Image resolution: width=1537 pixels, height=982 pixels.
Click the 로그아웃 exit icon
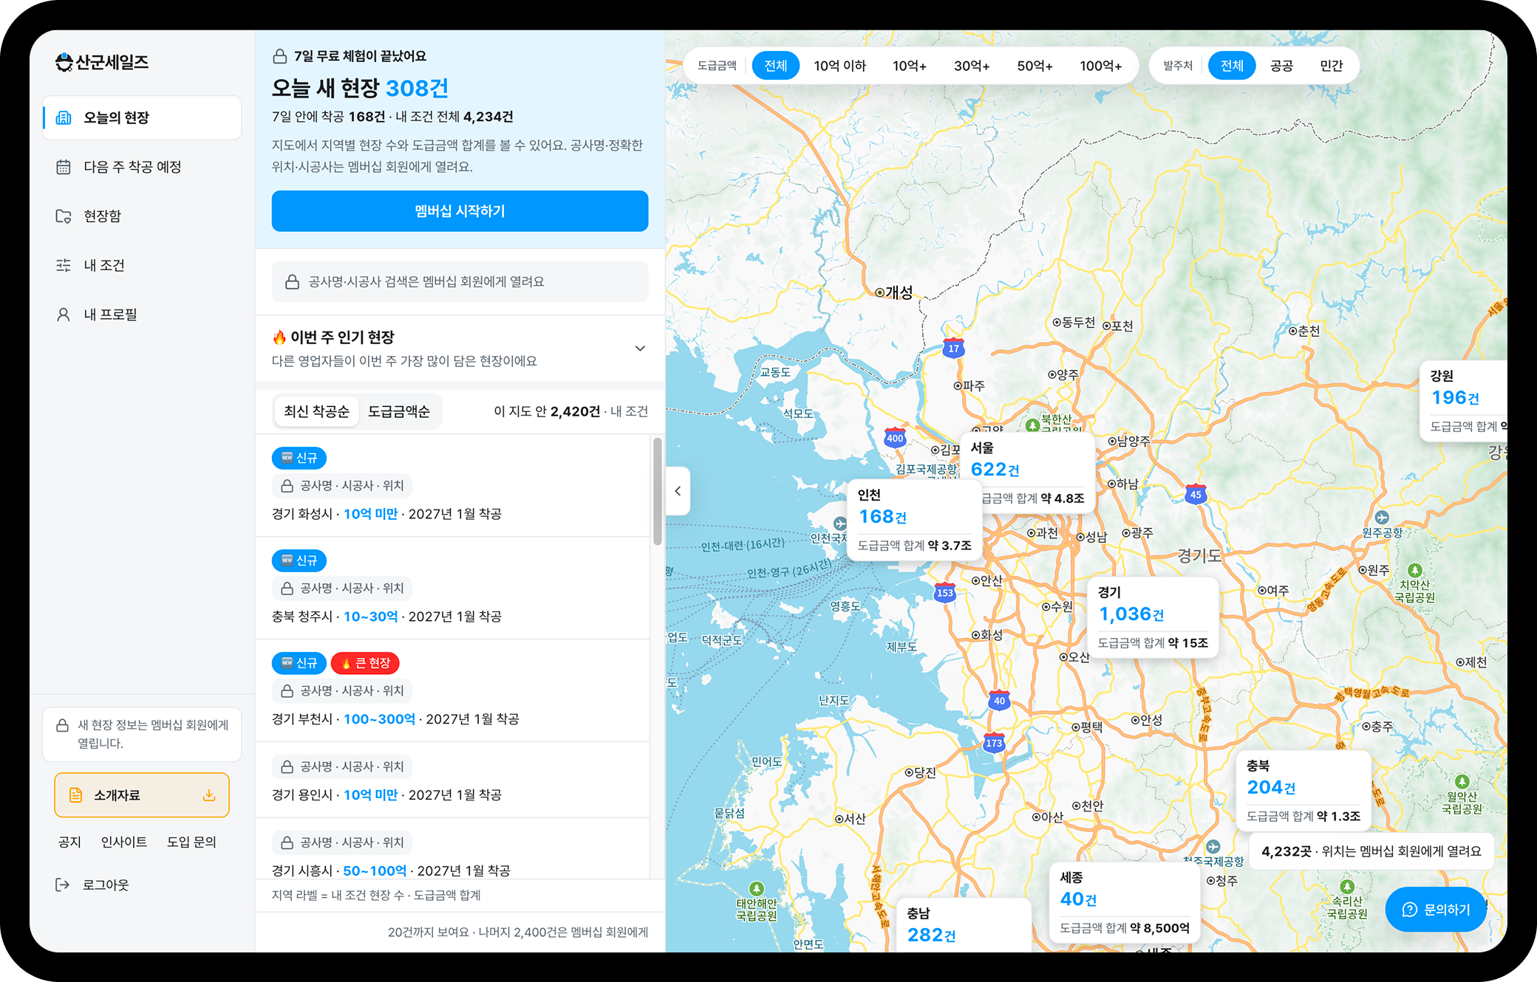tap(63, 885)
